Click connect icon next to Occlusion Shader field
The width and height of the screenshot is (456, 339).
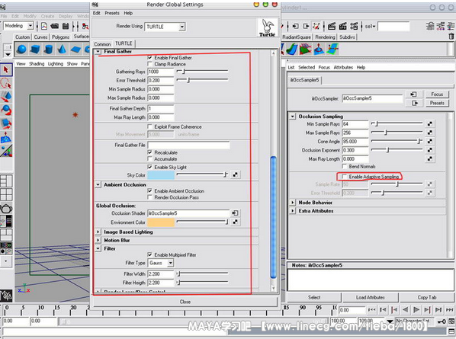point(235,213)
